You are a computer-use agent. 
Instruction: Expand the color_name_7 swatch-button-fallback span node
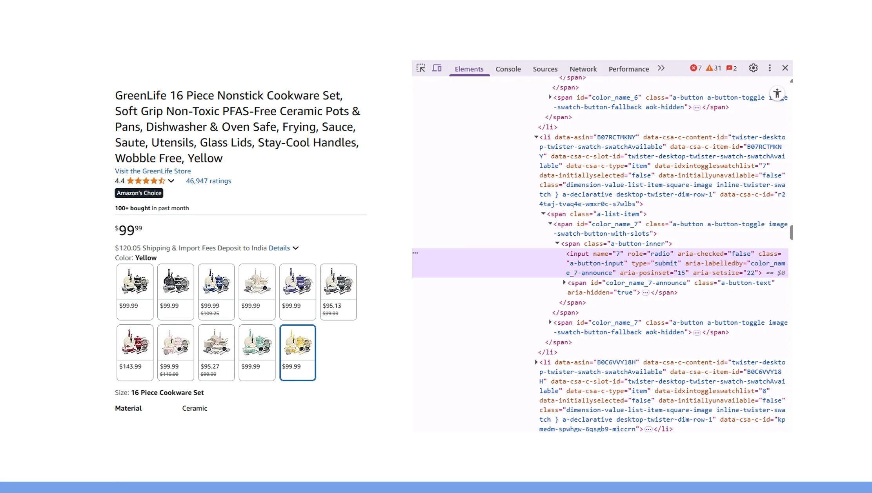[550, 322]
